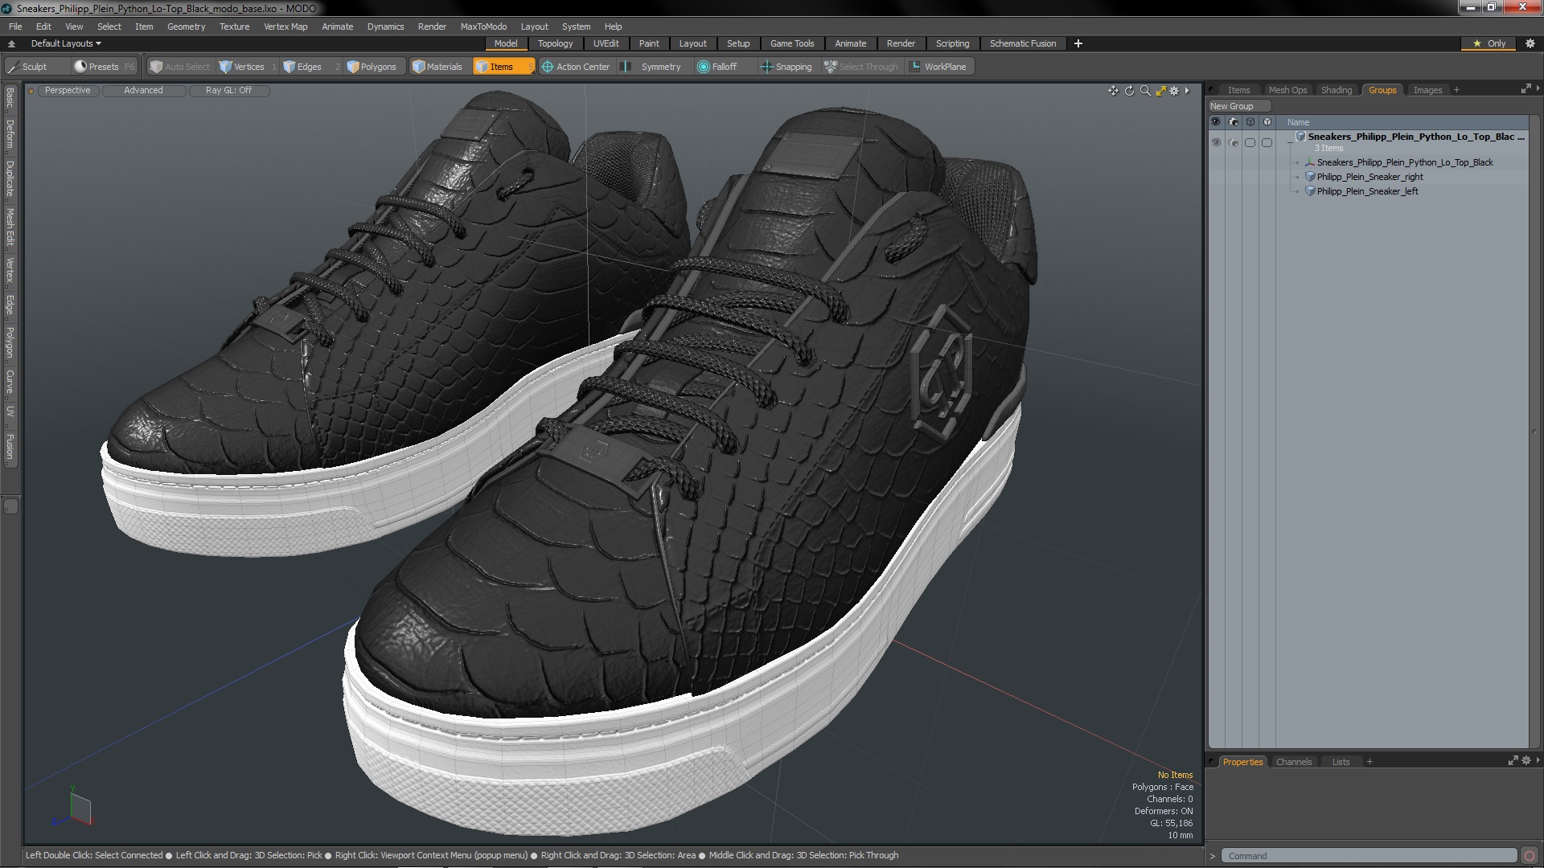Screen dimensions: 1544x868
Task: Switch to Vertices selection mode
Action: pos(248,67)
